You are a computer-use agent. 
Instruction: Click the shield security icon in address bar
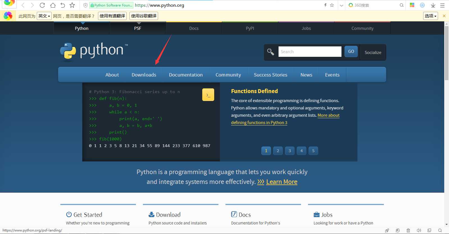(85, 5)
